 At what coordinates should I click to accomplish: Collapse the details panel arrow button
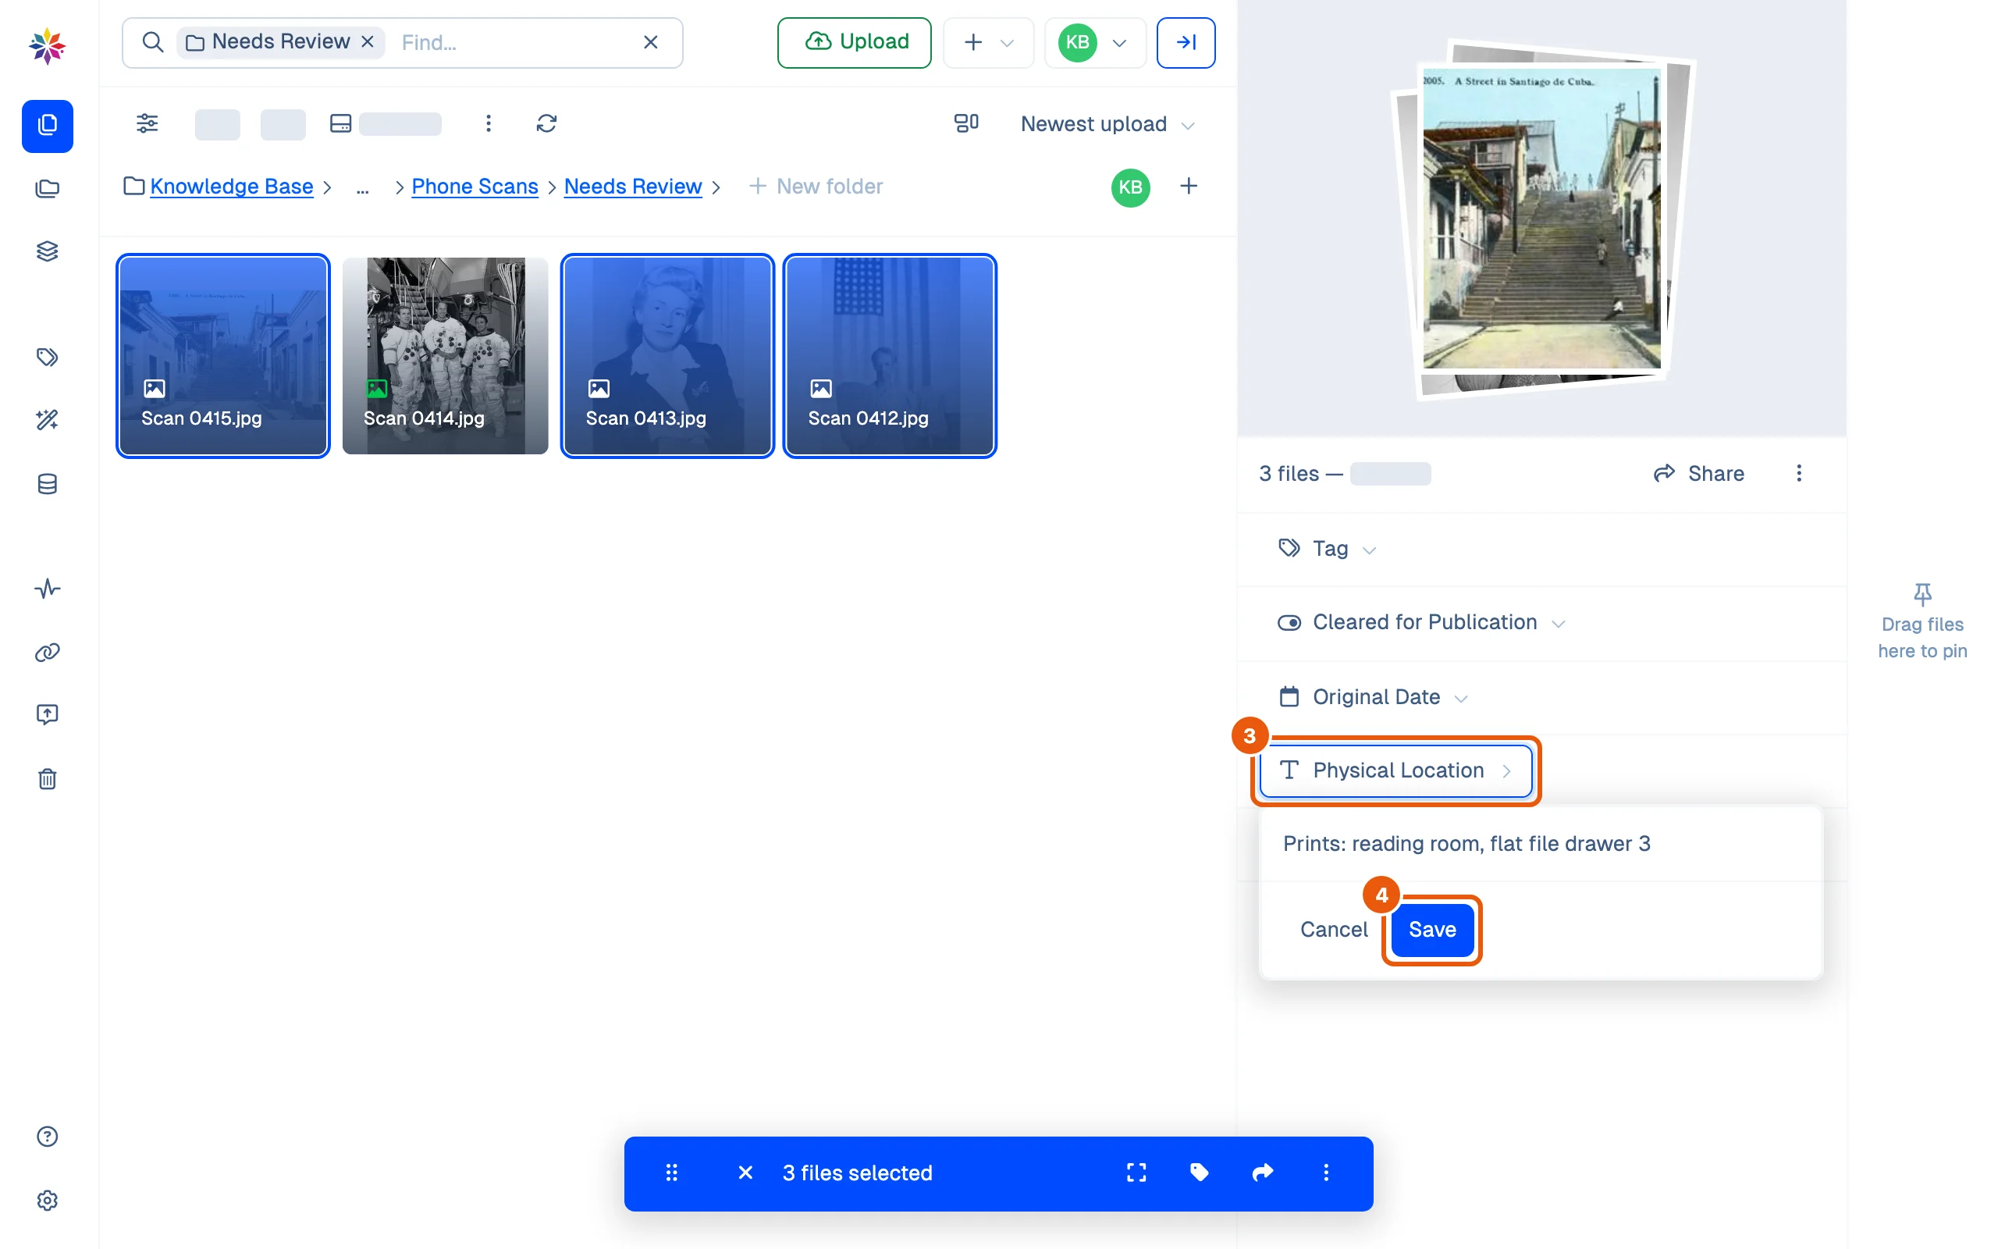click(x=1186, y=42)
